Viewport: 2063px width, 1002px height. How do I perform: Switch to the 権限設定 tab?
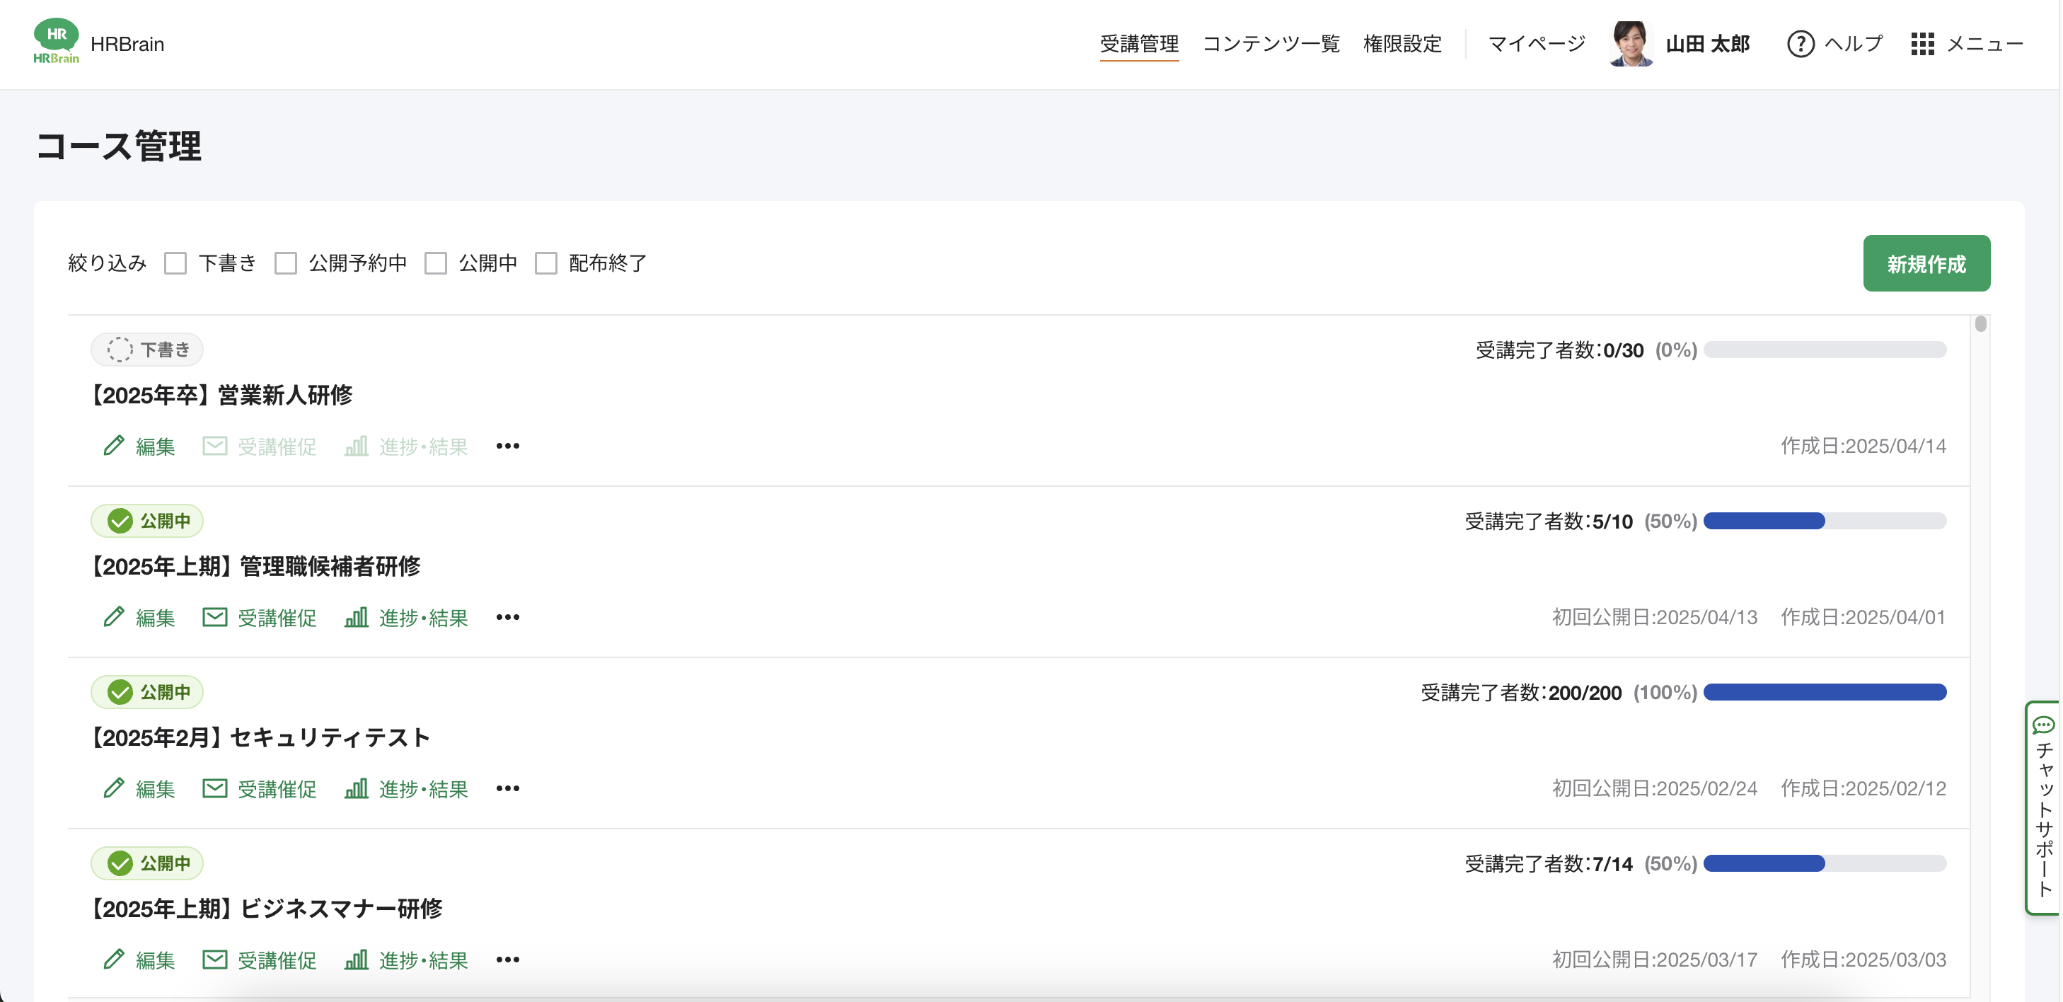1402,44
